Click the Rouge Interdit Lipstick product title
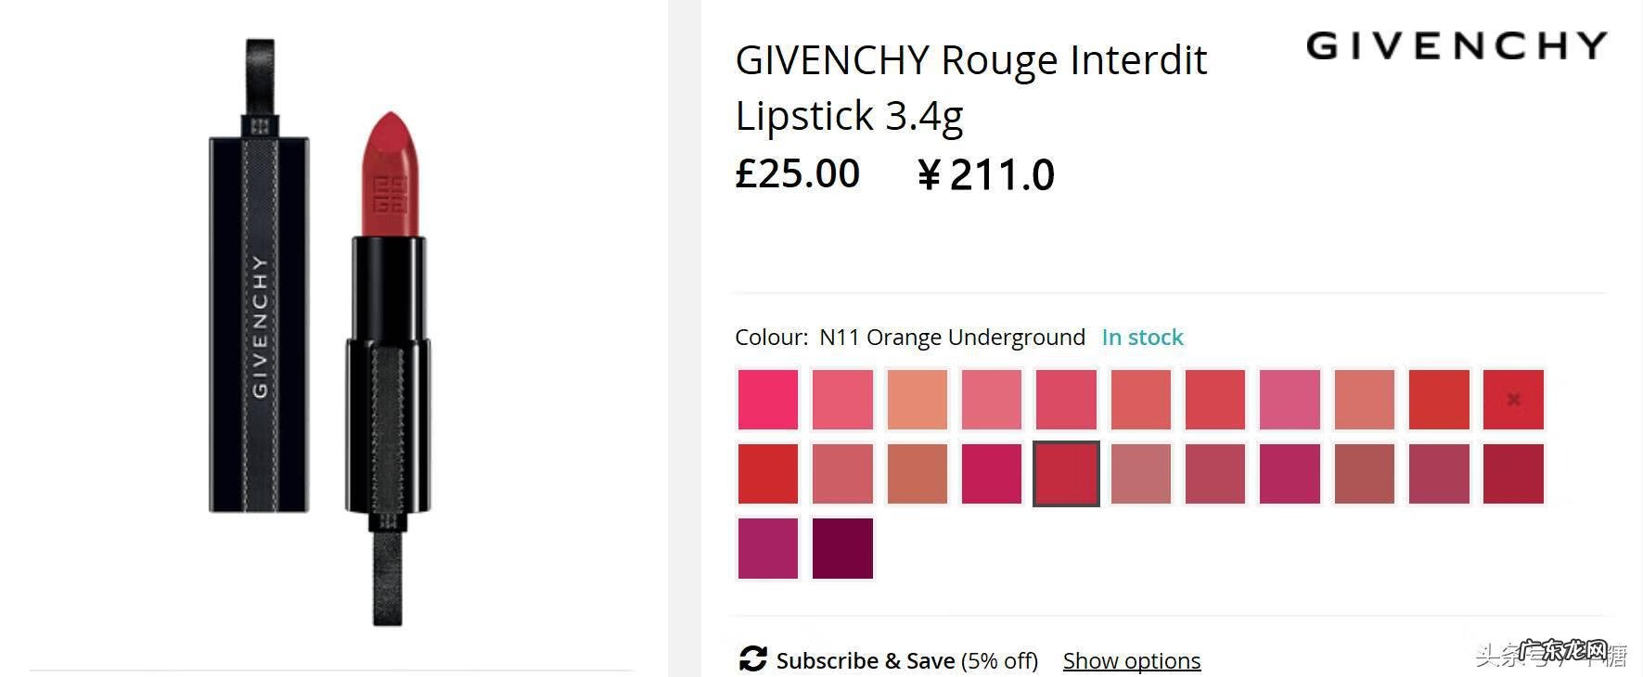The image size is (1643, 677). [970, 87]
